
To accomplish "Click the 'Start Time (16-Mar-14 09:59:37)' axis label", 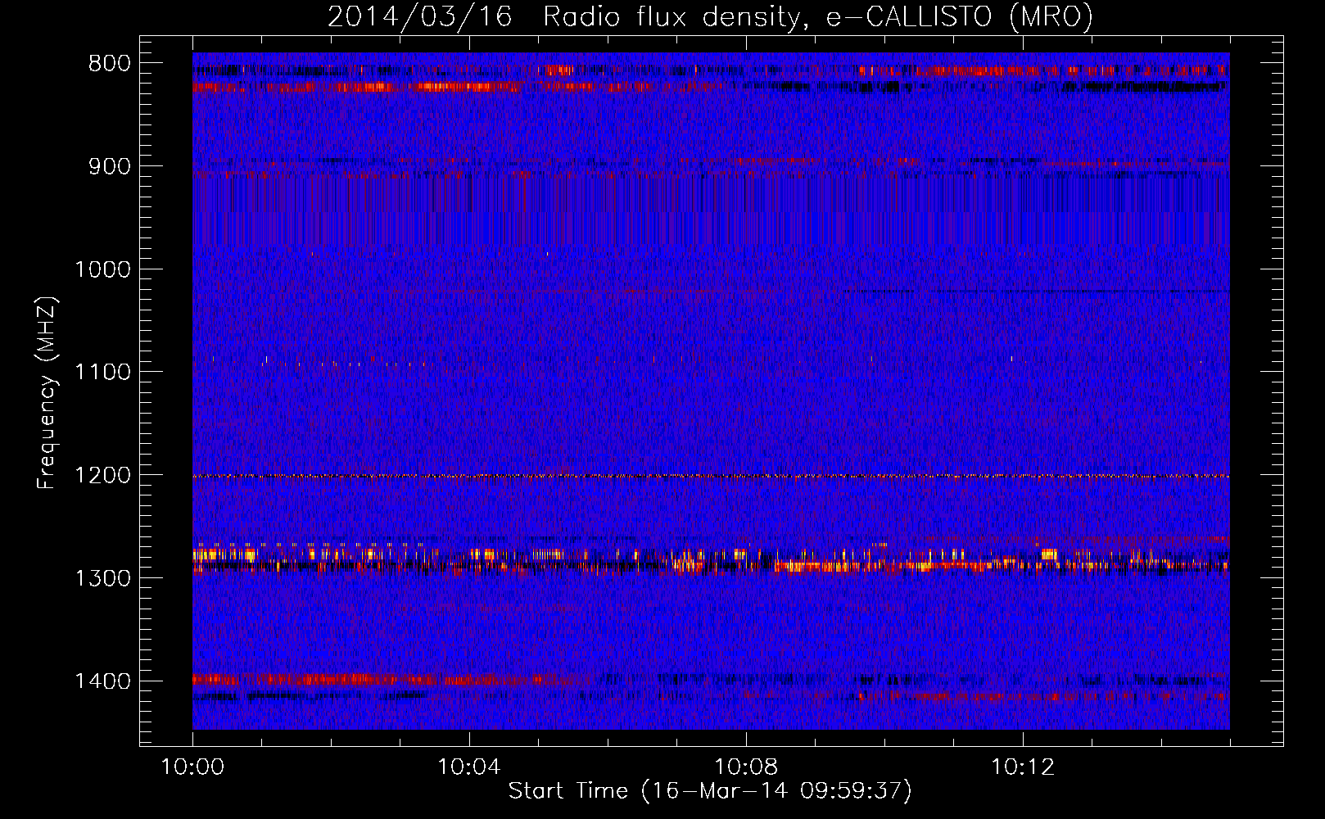I will coord(710,791).
